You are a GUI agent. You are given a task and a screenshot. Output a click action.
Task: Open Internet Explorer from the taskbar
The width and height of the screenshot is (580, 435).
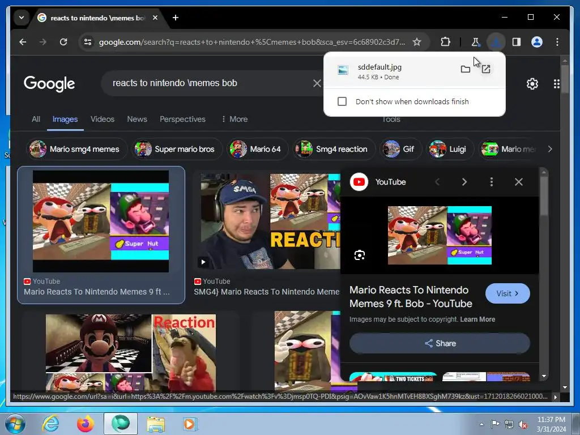coord(50,424)
